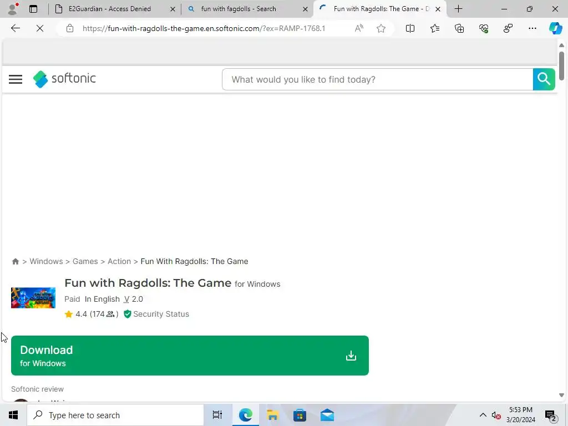Stop loading the page
The width and height of the screenshot is (568, 426).
click(40, 28)
